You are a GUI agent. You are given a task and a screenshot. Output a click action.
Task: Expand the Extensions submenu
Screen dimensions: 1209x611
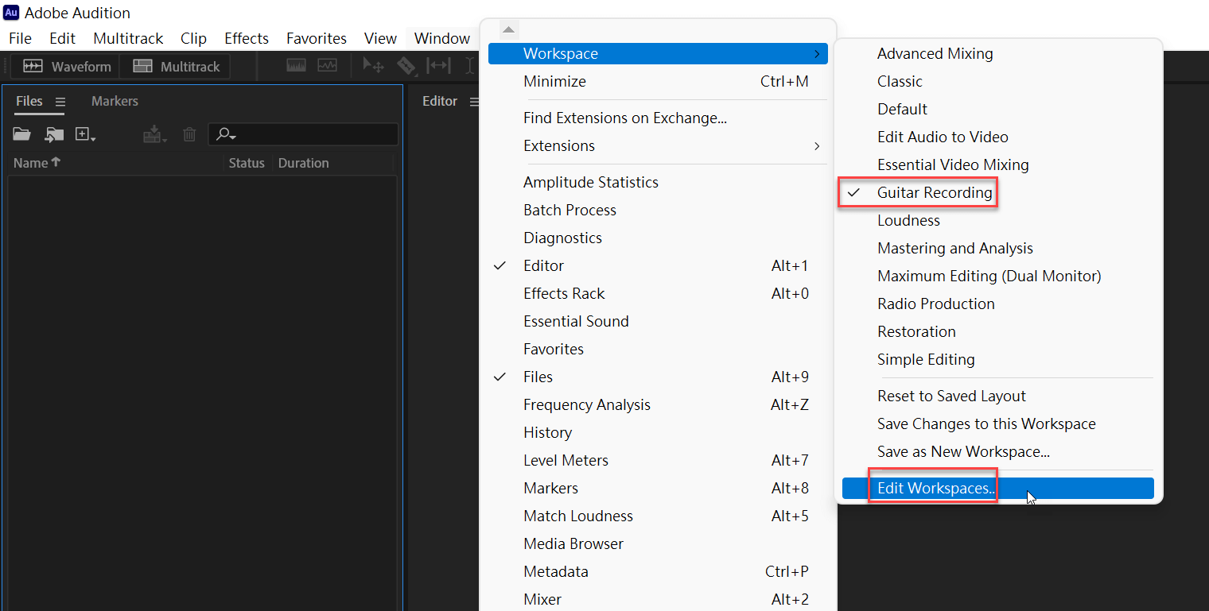point(658,146)
